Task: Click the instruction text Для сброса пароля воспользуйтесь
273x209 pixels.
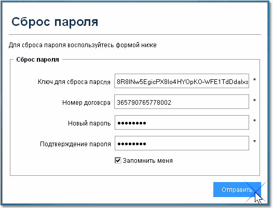Action: click(62, 45)
